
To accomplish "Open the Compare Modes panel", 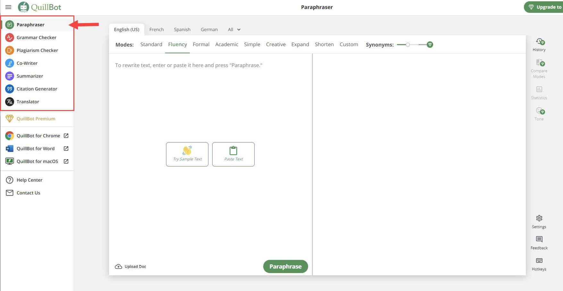I will (539, 68).
